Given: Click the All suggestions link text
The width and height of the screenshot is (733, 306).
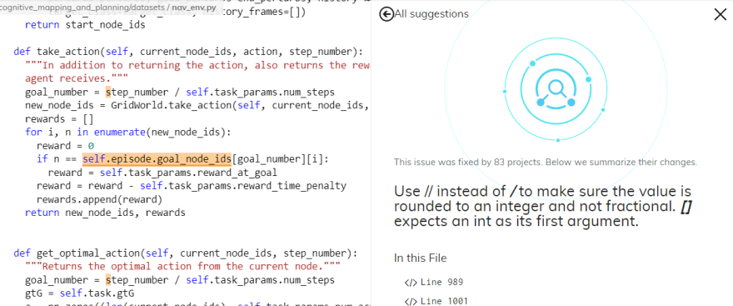Looking at the screenshot, I should 431,14.
